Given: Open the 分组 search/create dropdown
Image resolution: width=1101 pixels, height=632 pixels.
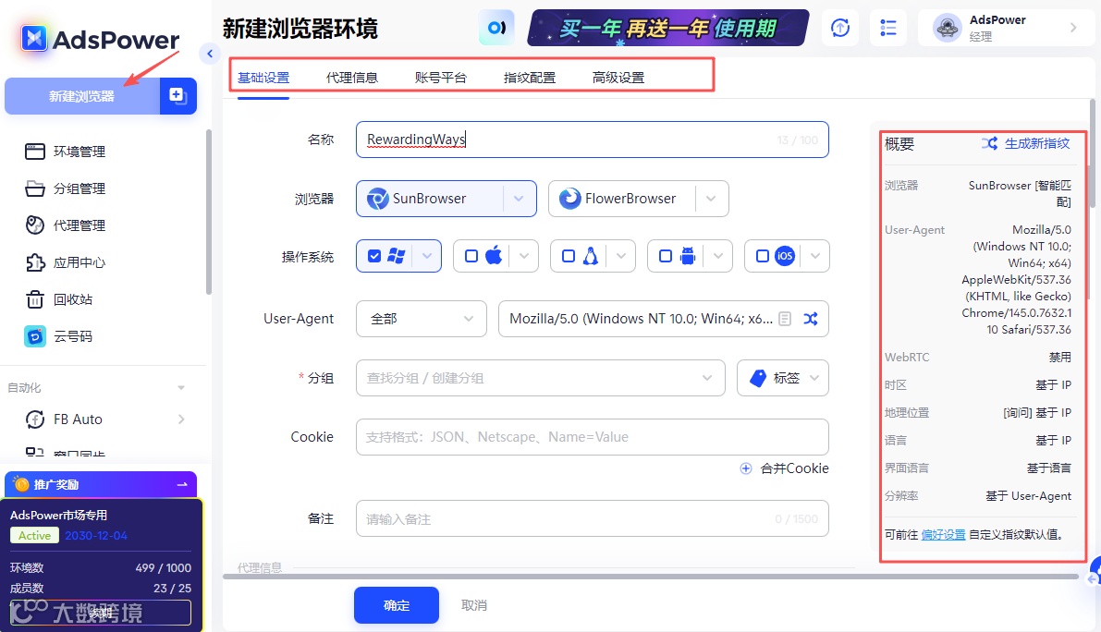Looking at the screenshot, I should (540, 378).
